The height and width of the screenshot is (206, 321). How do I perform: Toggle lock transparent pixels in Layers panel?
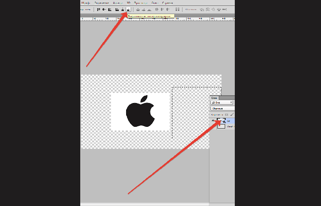227,114
